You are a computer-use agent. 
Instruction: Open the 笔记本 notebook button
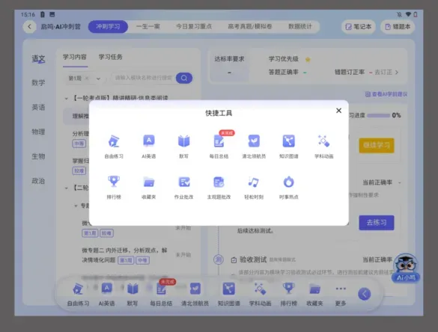(359, 27)
